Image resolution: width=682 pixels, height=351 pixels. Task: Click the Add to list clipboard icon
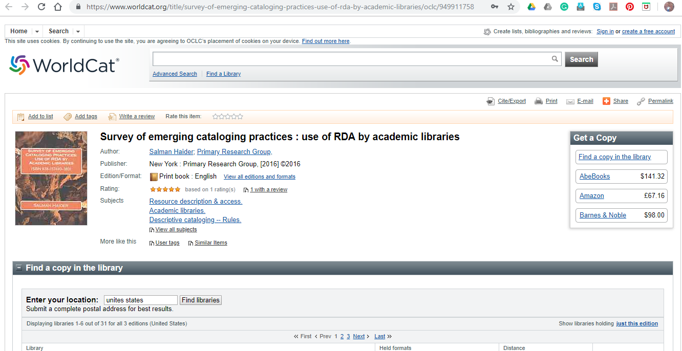tap(21, 116)
